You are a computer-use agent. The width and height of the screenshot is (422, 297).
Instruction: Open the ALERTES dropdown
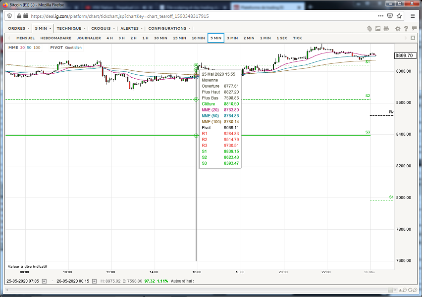(x=131, y=28)
